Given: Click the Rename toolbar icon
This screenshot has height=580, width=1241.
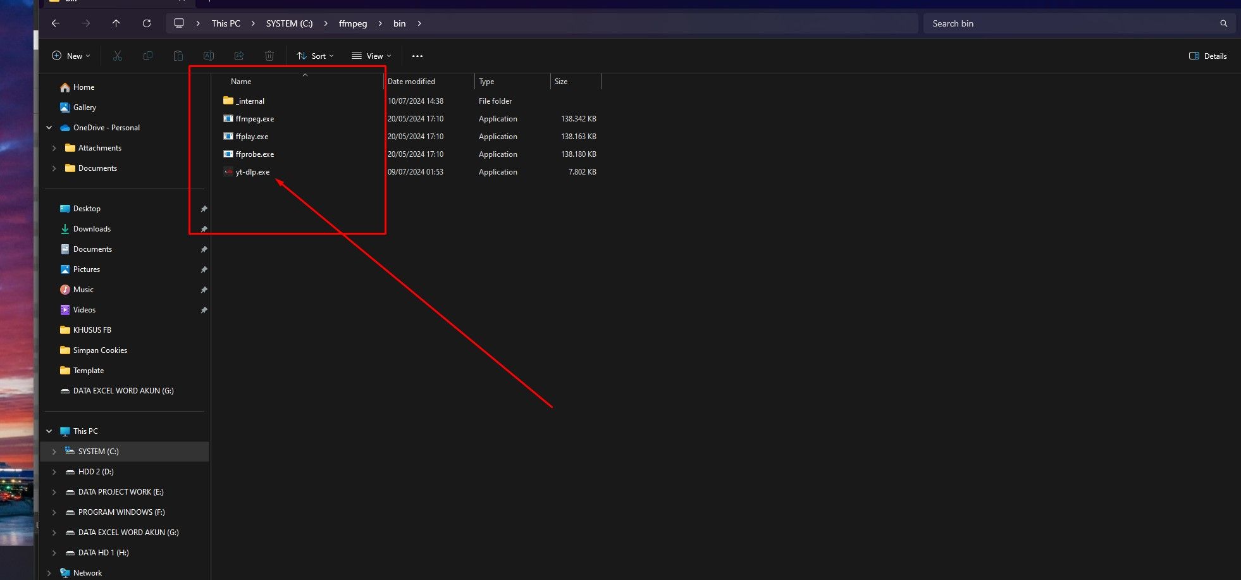Looking at the screenshot, I should (x=209, y=56).
